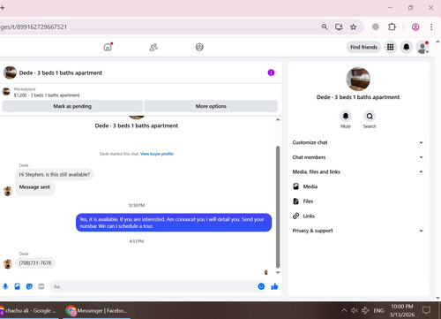Click the attach photo icon in composer
Screen dimensions: 441x319
[18, 286]
